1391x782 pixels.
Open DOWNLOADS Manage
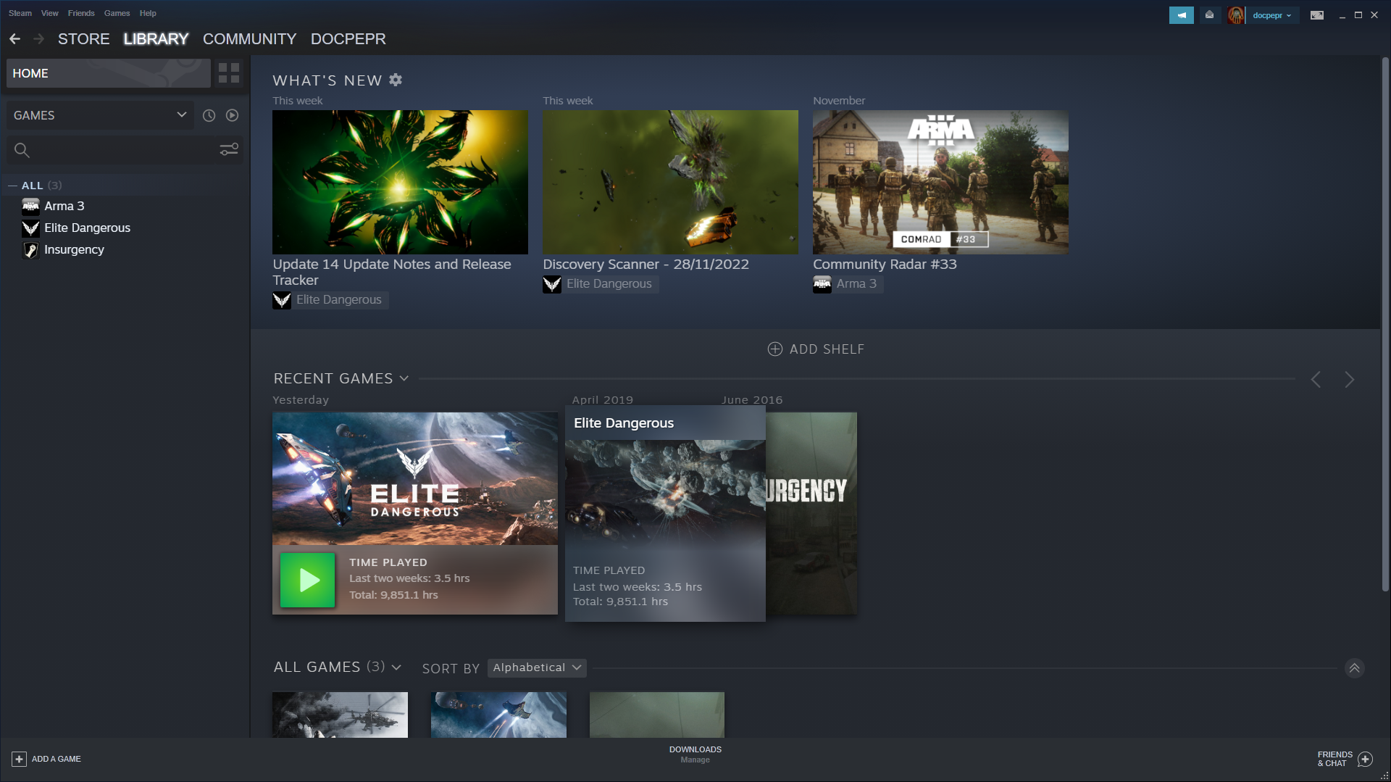click(x=695, y=754)
